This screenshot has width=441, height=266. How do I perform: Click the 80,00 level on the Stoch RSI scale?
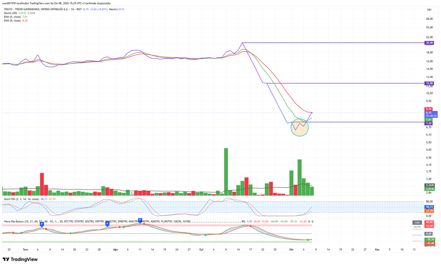[x=429, y=202]
